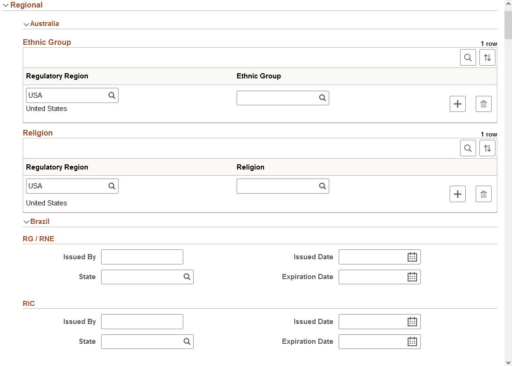Open the calendar for RIC Issued Date
This screenshot has width=512, height=366.
[411, 322]
